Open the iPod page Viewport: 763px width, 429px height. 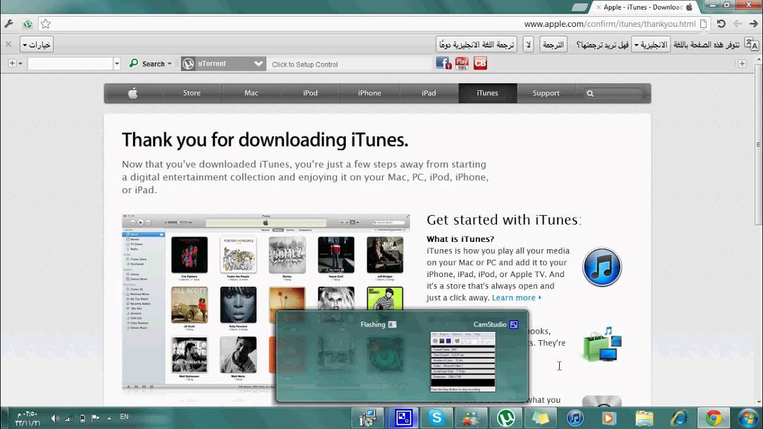[310, 93]
